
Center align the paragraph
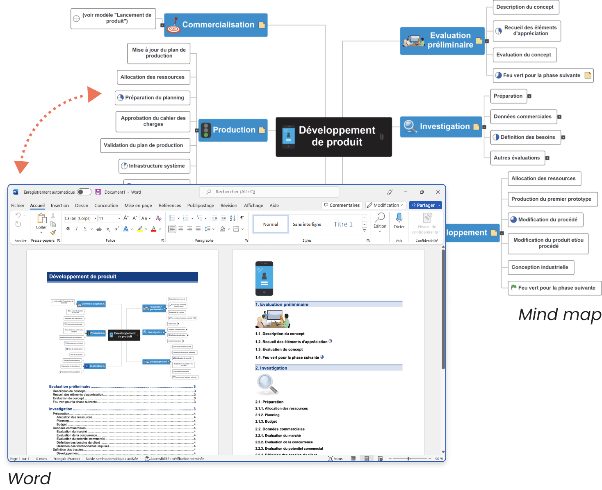(181, 229)
